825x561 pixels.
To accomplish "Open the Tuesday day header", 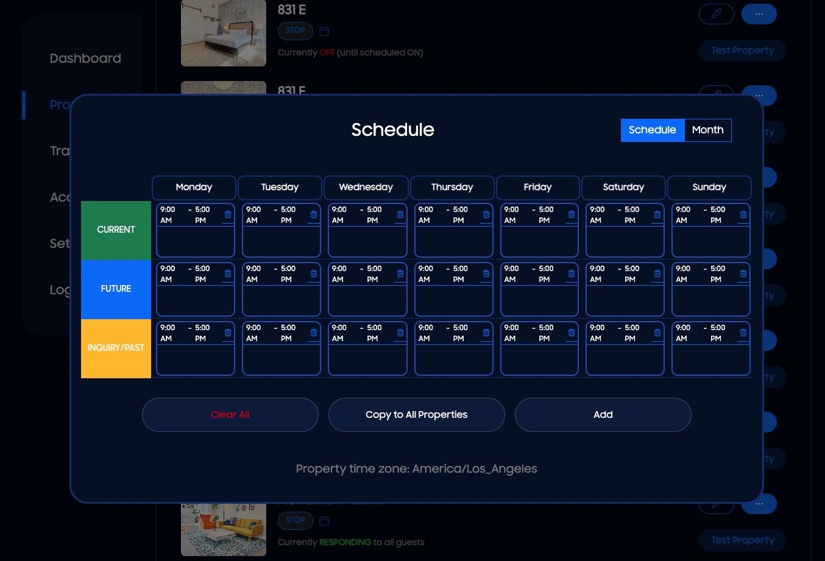I will coord(280,187).
